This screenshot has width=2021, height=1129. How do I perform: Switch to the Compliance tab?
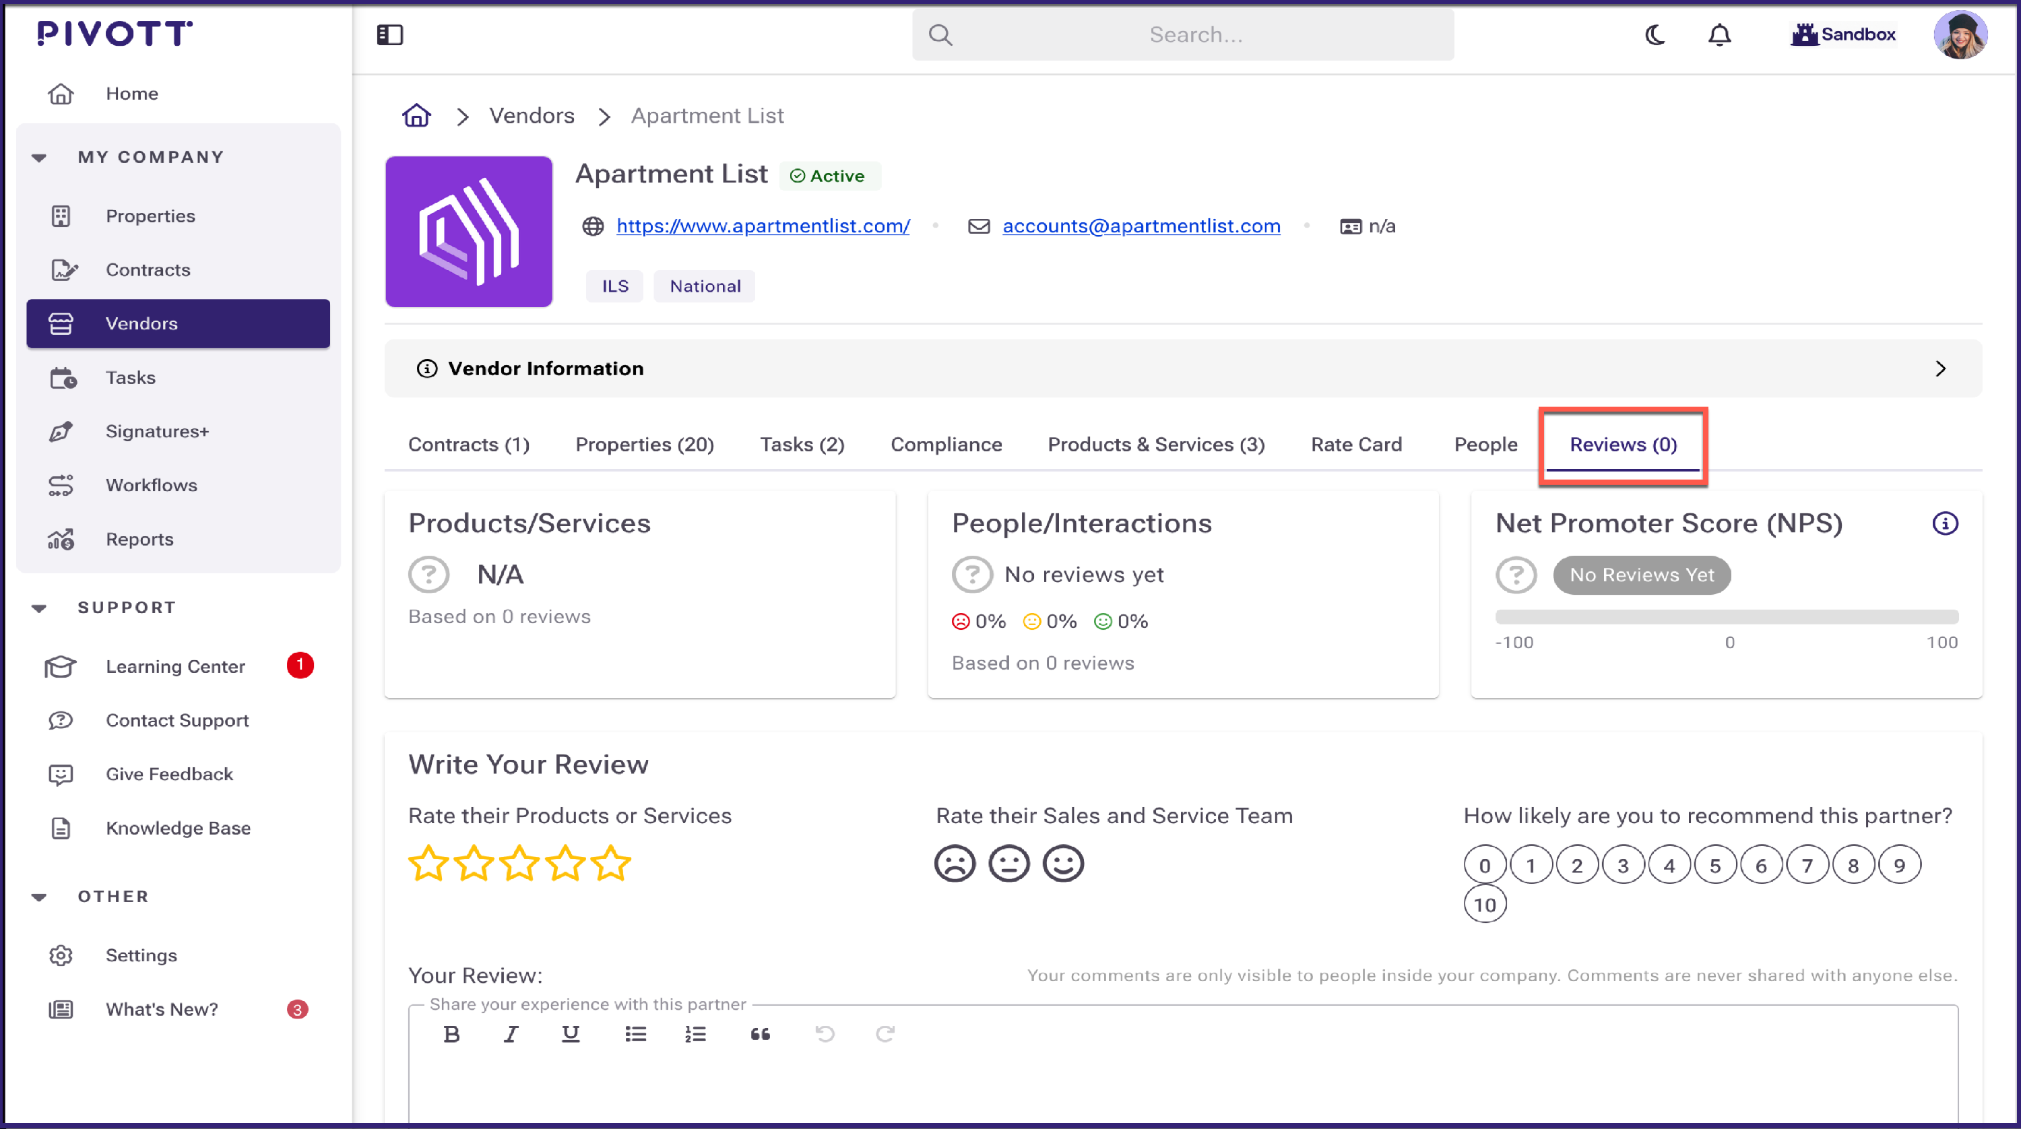click(945, 445)
